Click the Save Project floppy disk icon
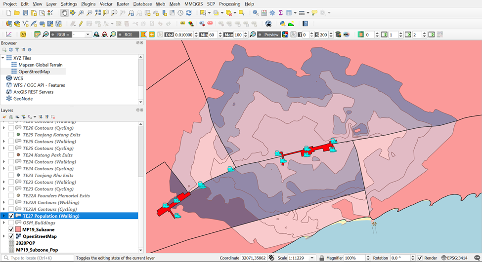Image resolution: width=482 pixels, height=262 pixels. [26, 13]
